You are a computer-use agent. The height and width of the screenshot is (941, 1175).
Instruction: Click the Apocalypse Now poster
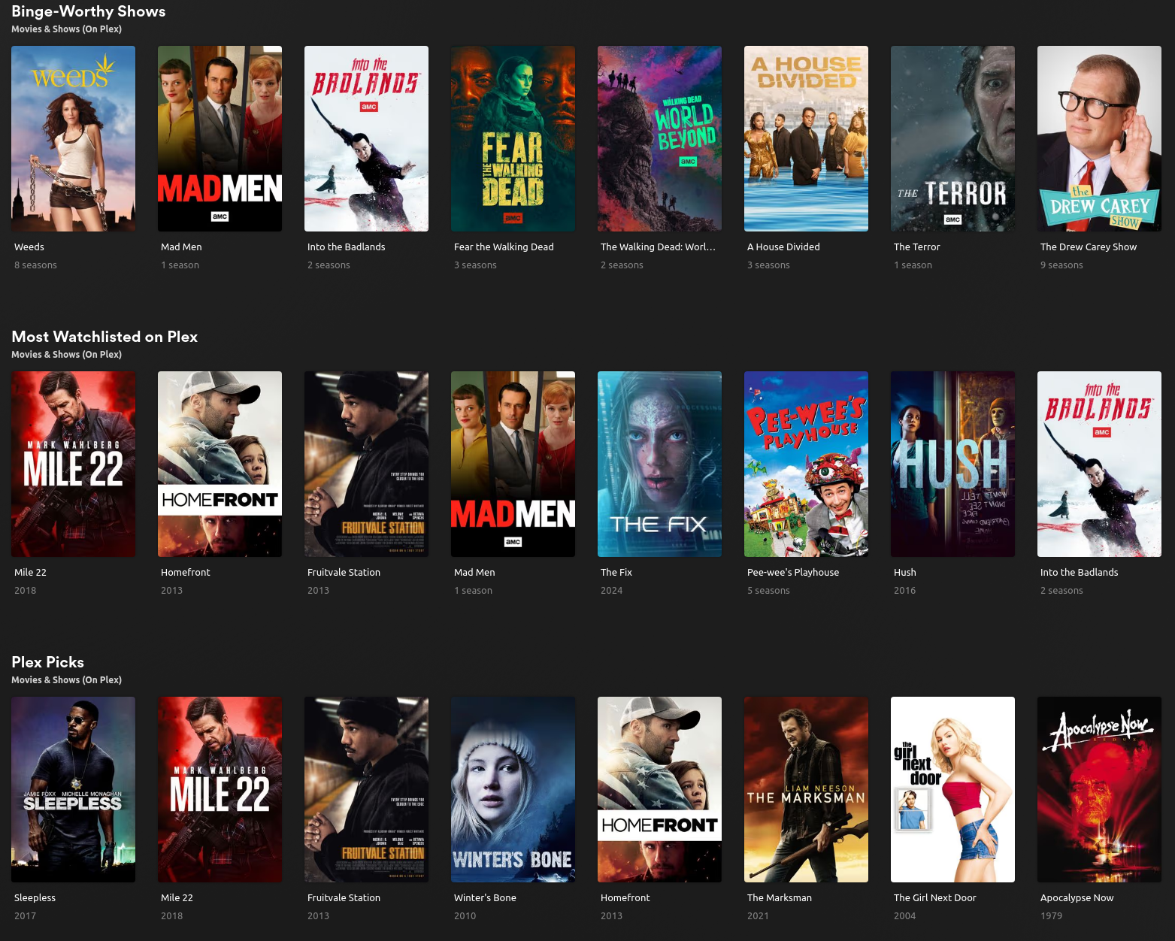coord(1099,789)
